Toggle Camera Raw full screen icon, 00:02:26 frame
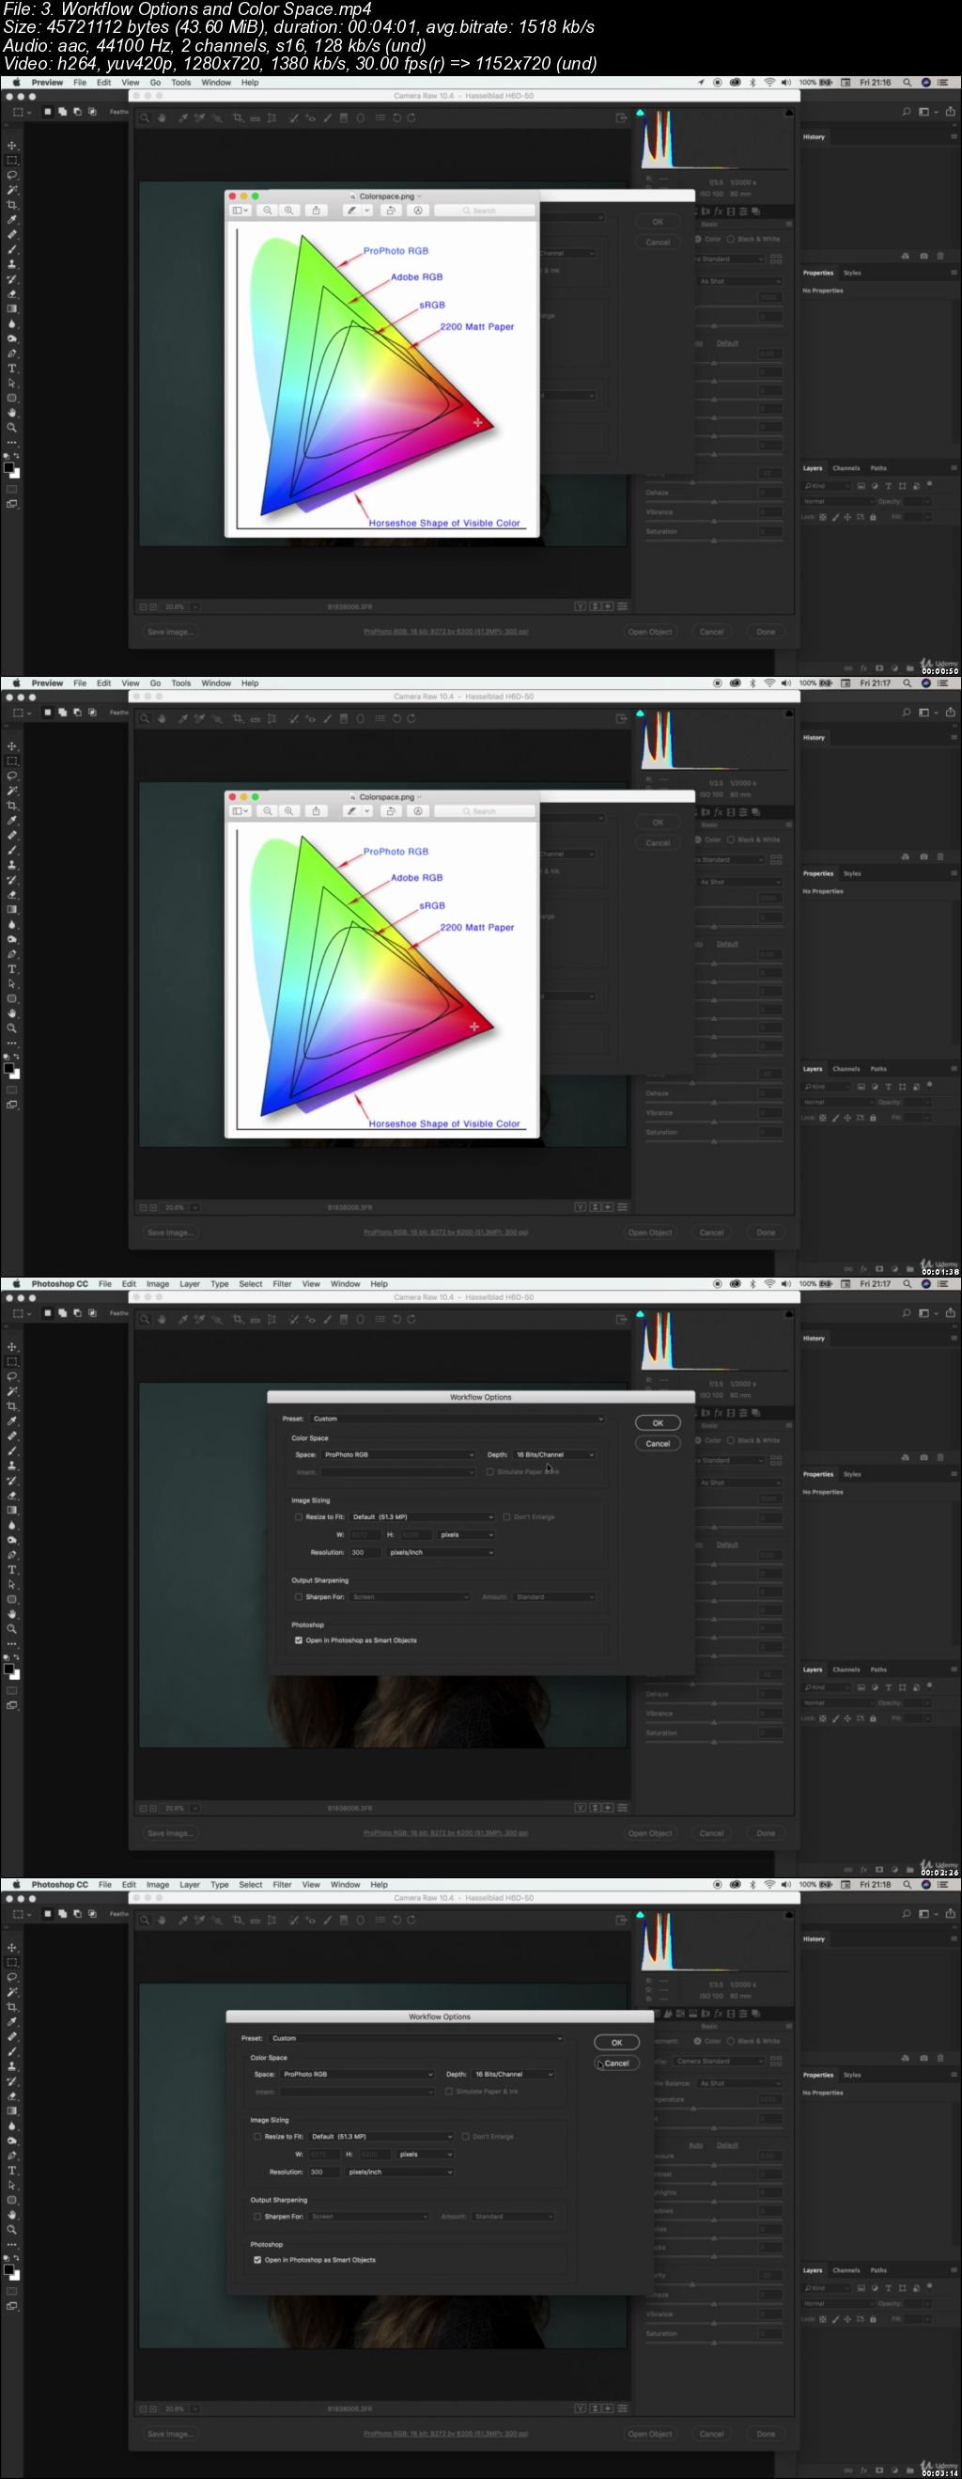This screenshot has width=962, height=2479. [x=622, y=1319]
